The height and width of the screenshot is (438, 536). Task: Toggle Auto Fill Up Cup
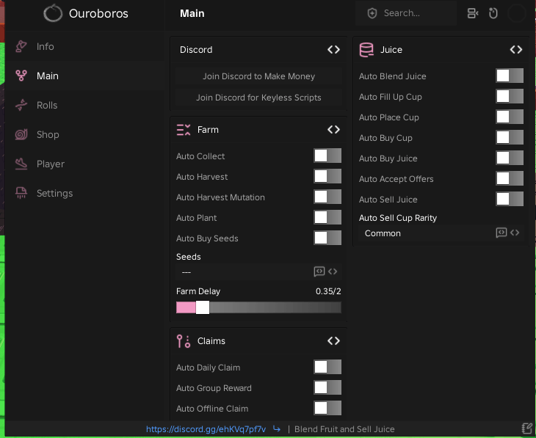point(510,96)
